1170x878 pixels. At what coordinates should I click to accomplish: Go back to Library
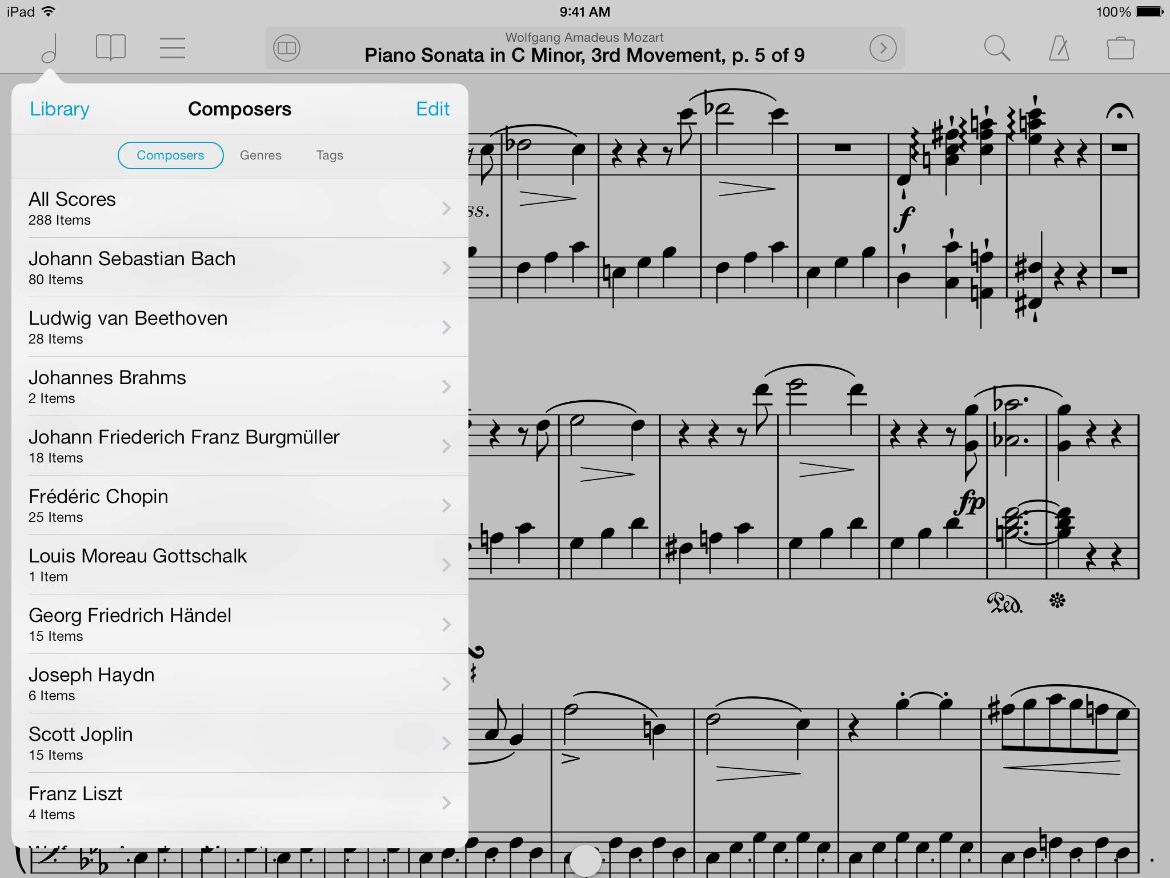pyautogui.click(x=59, y=109)
